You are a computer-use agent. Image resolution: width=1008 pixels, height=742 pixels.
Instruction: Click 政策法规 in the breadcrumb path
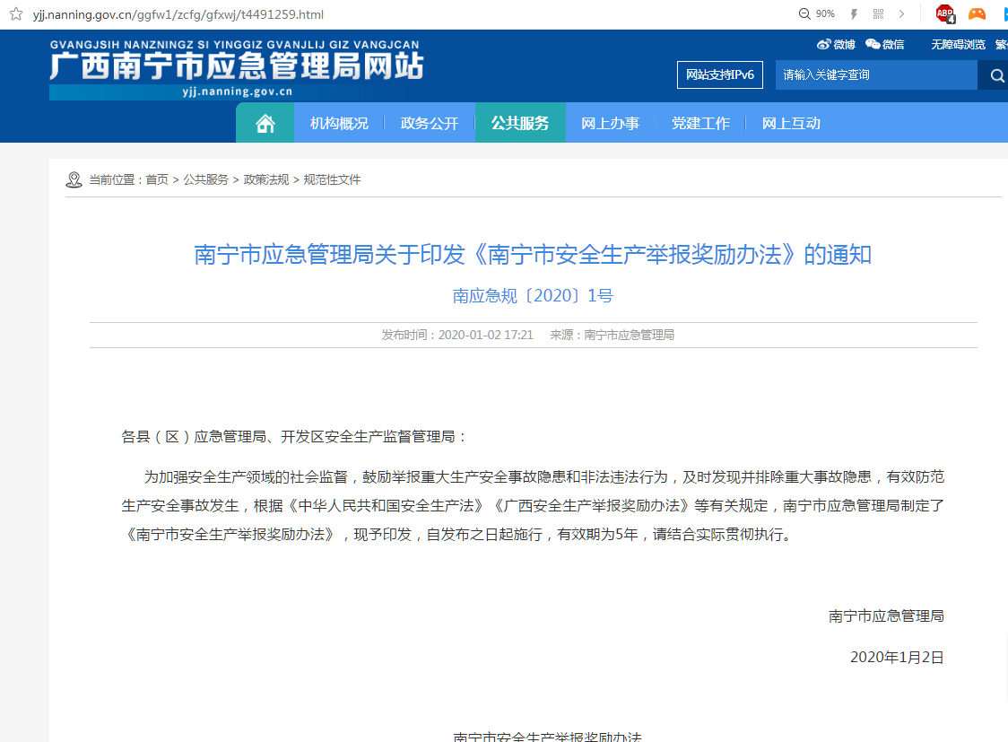coord(266,179)
